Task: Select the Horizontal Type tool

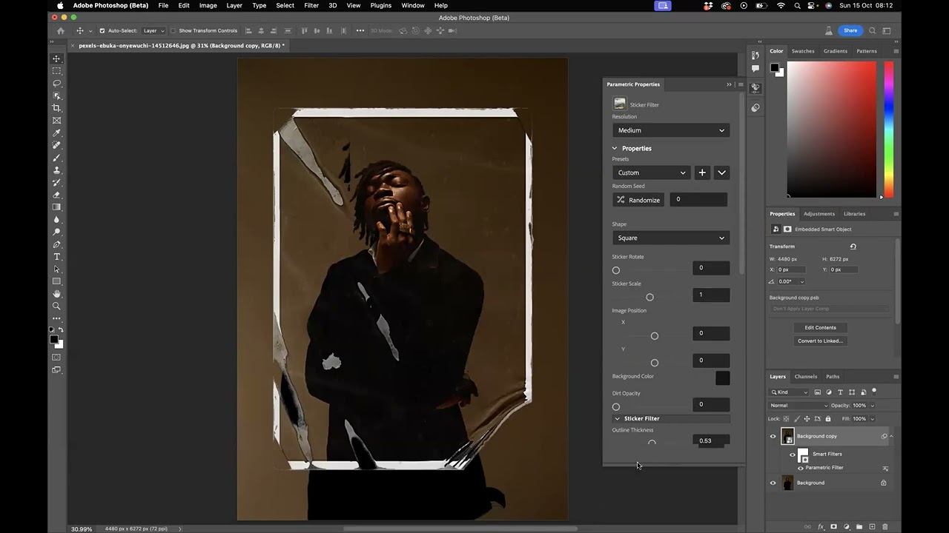Action: coord(56,257)
